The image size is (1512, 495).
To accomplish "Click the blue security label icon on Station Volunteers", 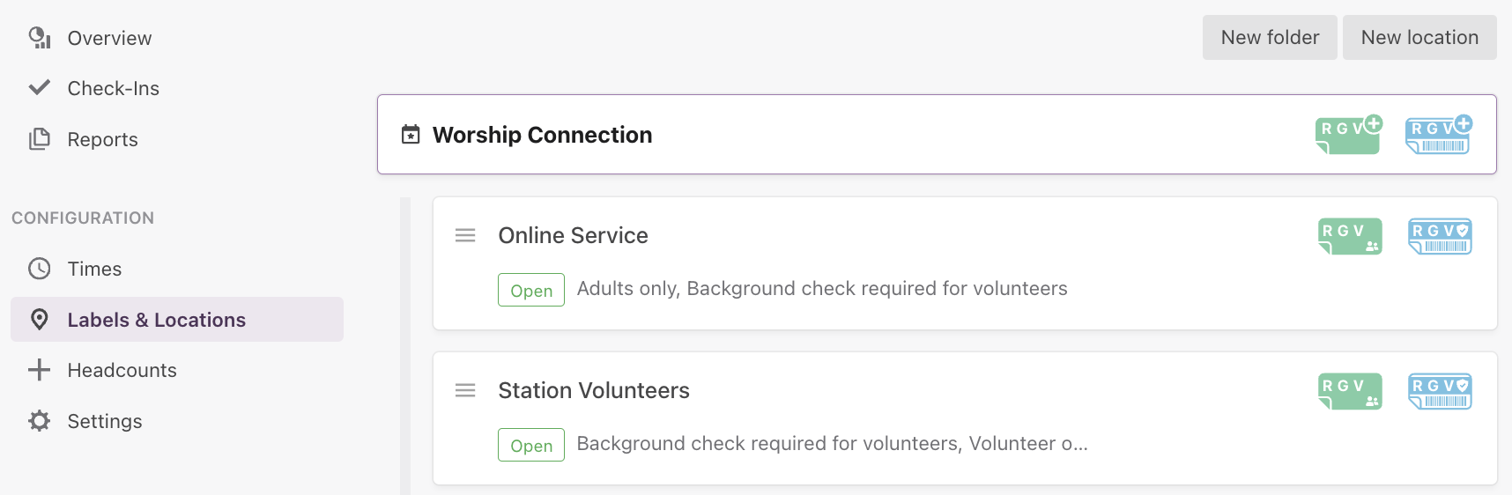I will pyautogui.click(x=1440, y=391).
